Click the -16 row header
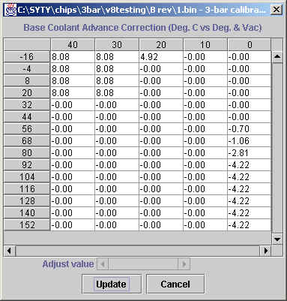 pos(27,57)
